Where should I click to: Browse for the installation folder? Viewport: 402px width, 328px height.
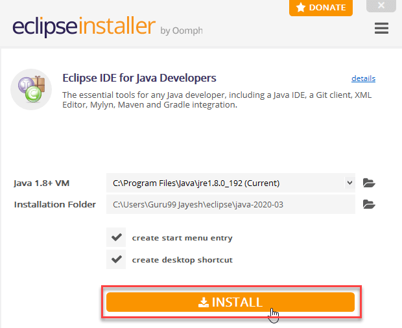click(369, 205)
